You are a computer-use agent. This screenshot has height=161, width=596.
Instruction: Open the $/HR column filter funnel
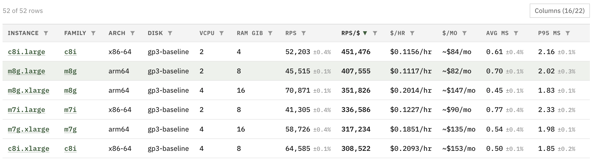(412, 33)
